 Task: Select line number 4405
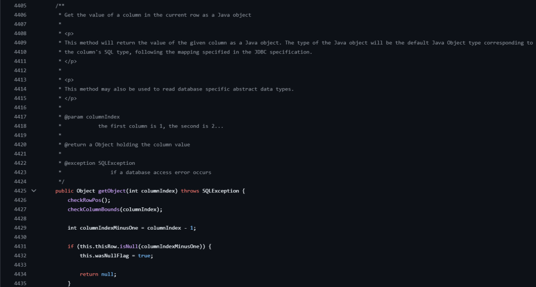point(20,5)
